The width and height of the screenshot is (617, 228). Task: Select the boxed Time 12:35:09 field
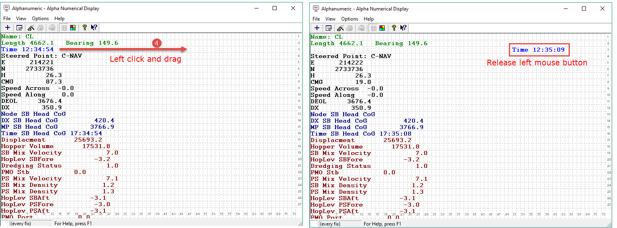(x=539, y=50)
